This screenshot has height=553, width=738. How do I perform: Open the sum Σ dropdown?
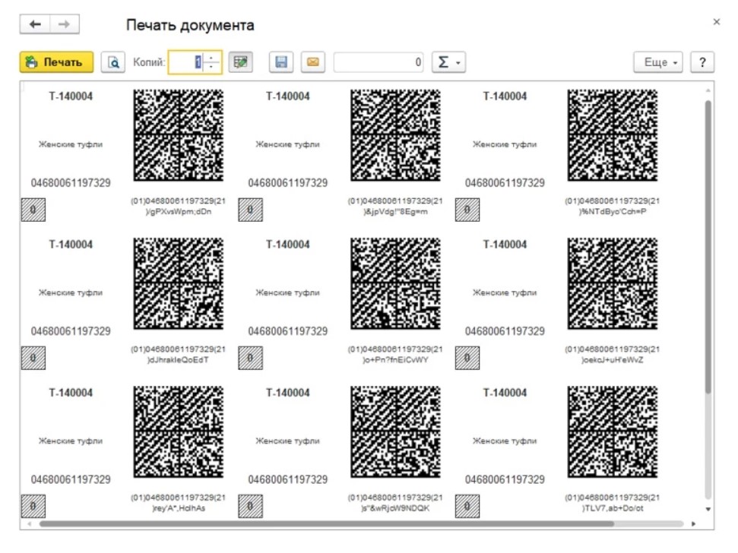coord(448,62)
